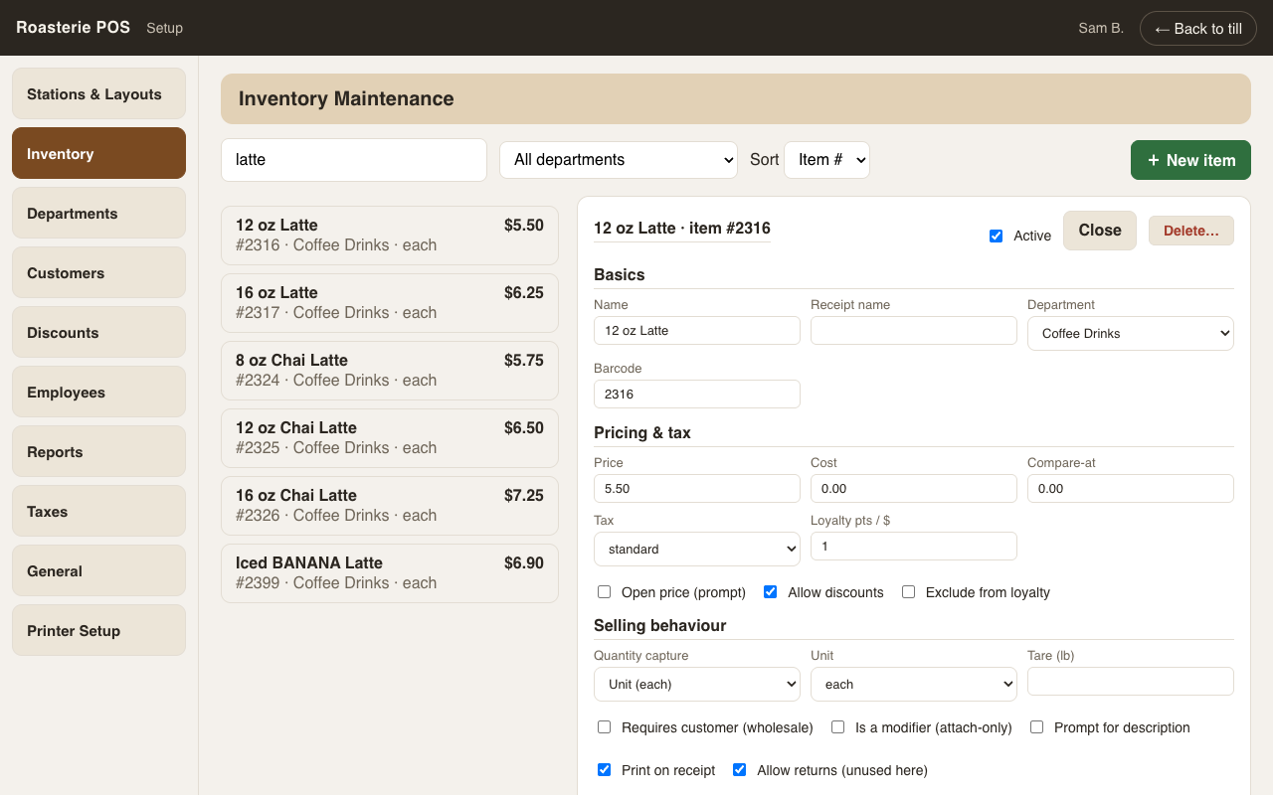Check Requires customer (wholesale)
Screen dimensions: 1273x795
(x=604, y=727)
